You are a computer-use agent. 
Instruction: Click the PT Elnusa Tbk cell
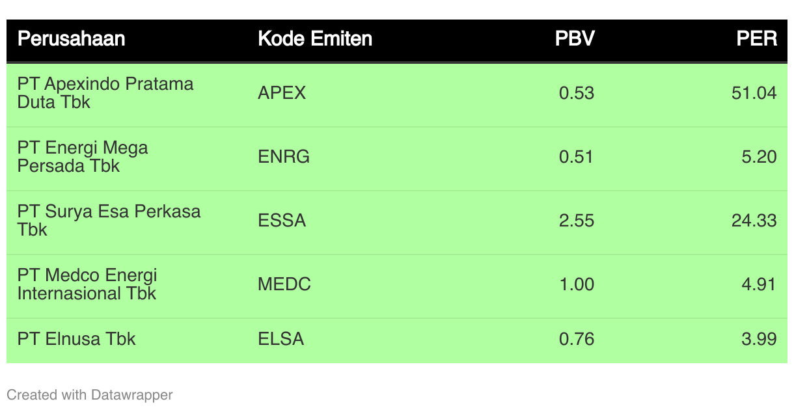click(x=76, y=339)
